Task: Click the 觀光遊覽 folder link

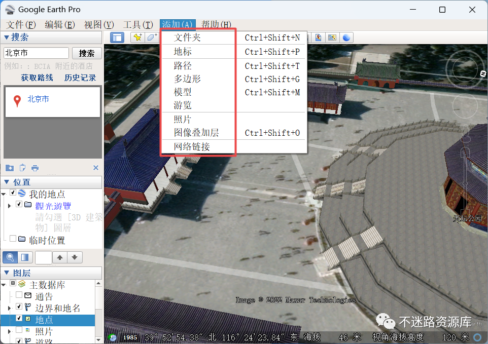Action: click(53, 206)
